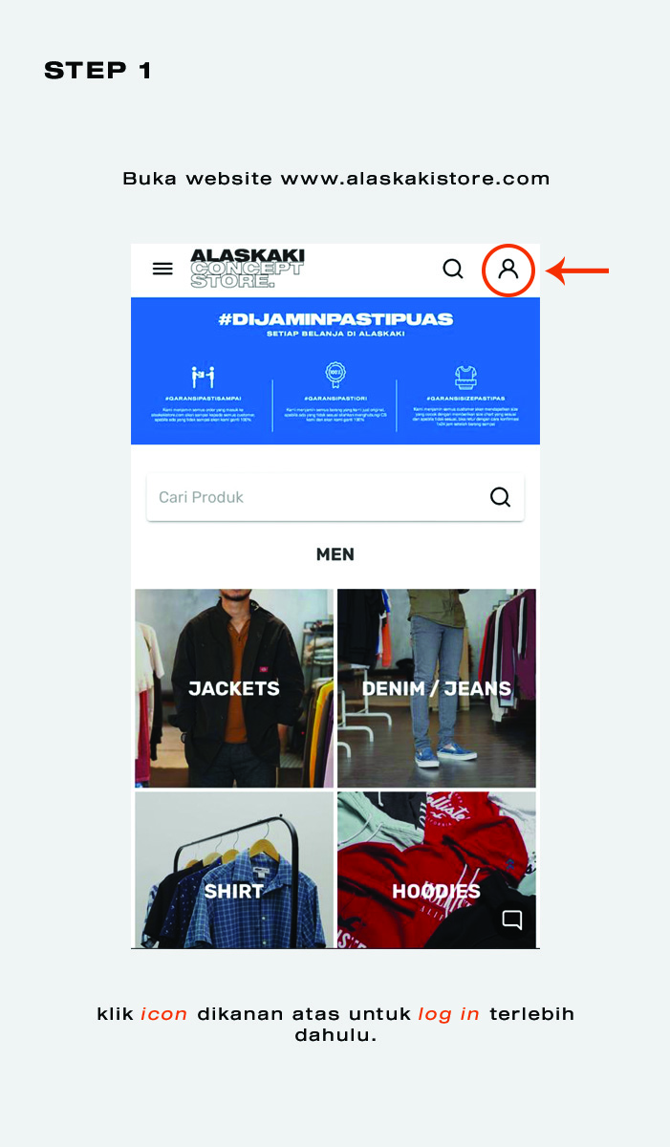
Task: Focus the Cari Produk search field
Action: click(335, 497)
